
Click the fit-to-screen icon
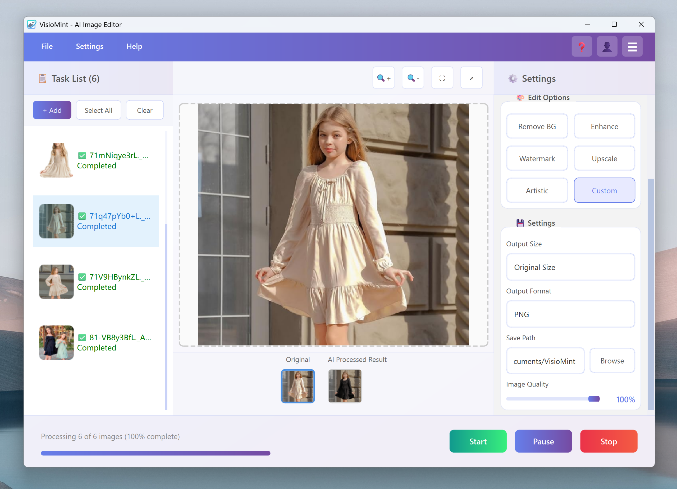pyautogui.click(x=442, y=78)
